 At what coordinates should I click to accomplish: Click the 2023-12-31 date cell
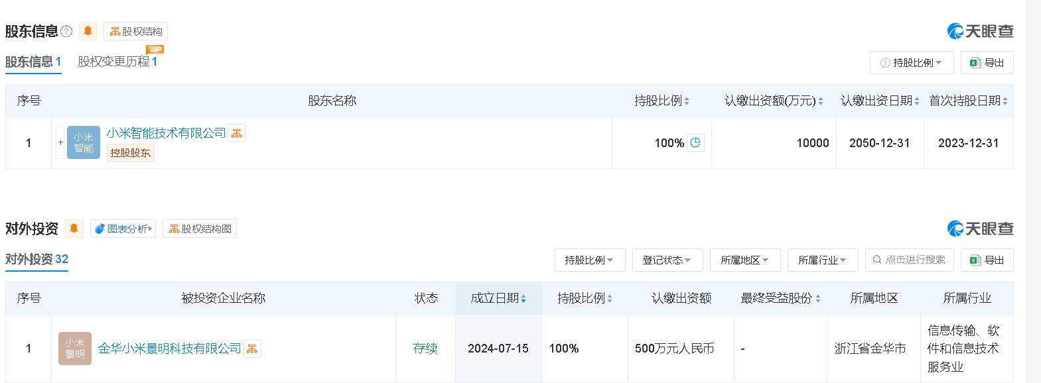[968, 143]
